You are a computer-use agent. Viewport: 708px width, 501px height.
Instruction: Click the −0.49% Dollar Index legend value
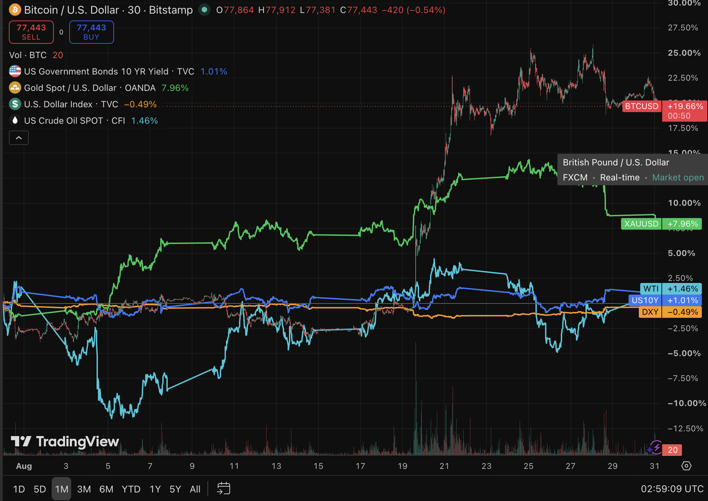coord(140,104)
